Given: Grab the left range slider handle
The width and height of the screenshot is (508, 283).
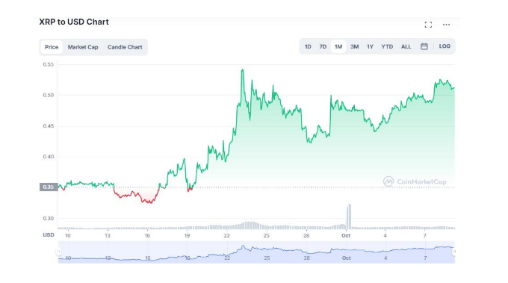Looking at the screenshot, I should (x=58, y=252).
